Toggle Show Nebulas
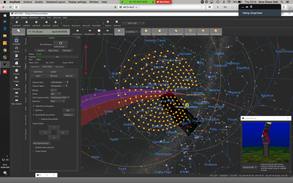This screenshot has width=293, height=183. point(216,32)
